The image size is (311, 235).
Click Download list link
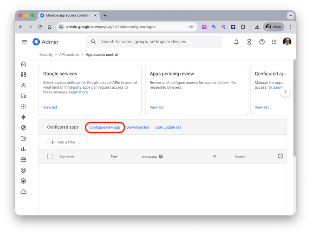click(x=138, y=127)
